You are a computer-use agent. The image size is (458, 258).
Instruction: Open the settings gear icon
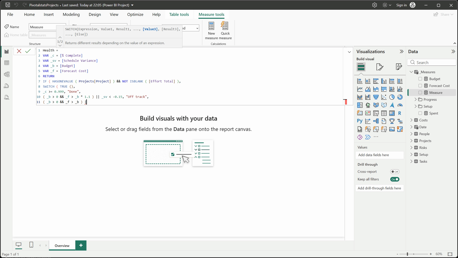[374, 5]
